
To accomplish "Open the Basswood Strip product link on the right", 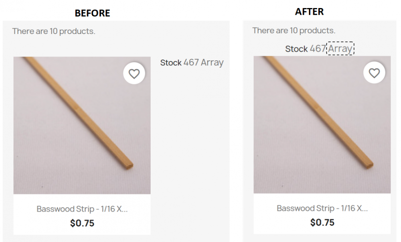I will click(322, 208).
